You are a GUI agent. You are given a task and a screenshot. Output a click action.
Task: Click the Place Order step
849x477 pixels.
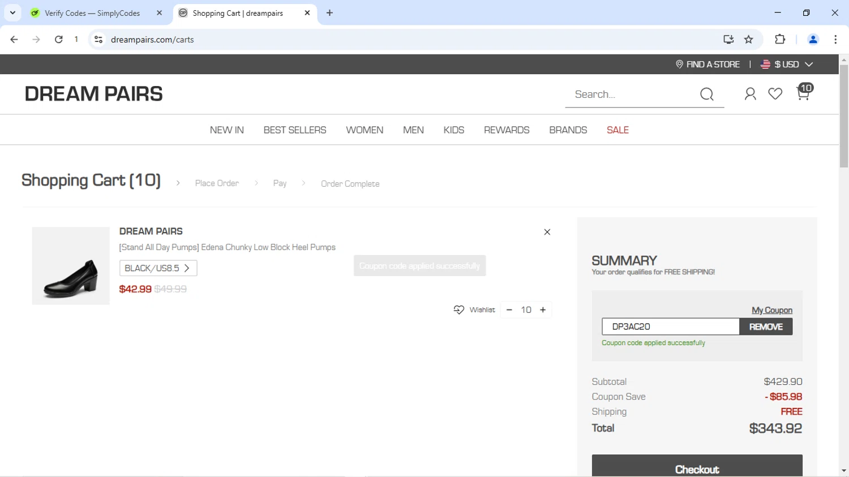click(x=217, y=183)
